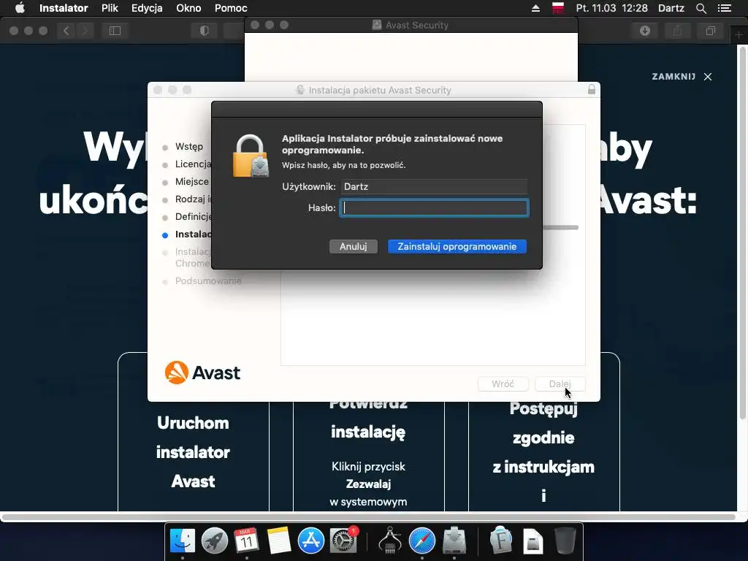Click the Avast logo in installer
Screen dimensions: 748x561
click(x=202, y=373)
